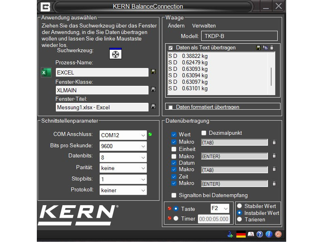Show program info via blue i icon
Image resolution: width=323 pixels, height=242 pixels.
pyautogui.click(x=269, y=234)
